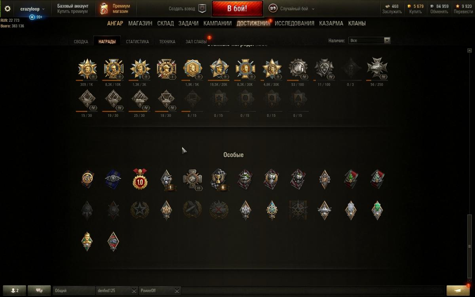Image resolution: width=475 pixels, height=297 pixels.
Task: Click the Купить премиум link
Action: click(x=72, y=11)
